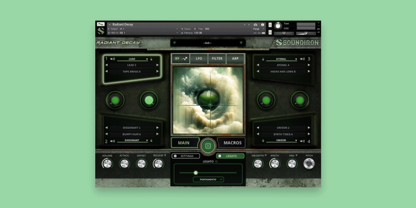The image size is (416, 208).
Task: Go to previous instrument with the header left arrow
Action: [245, 25]
